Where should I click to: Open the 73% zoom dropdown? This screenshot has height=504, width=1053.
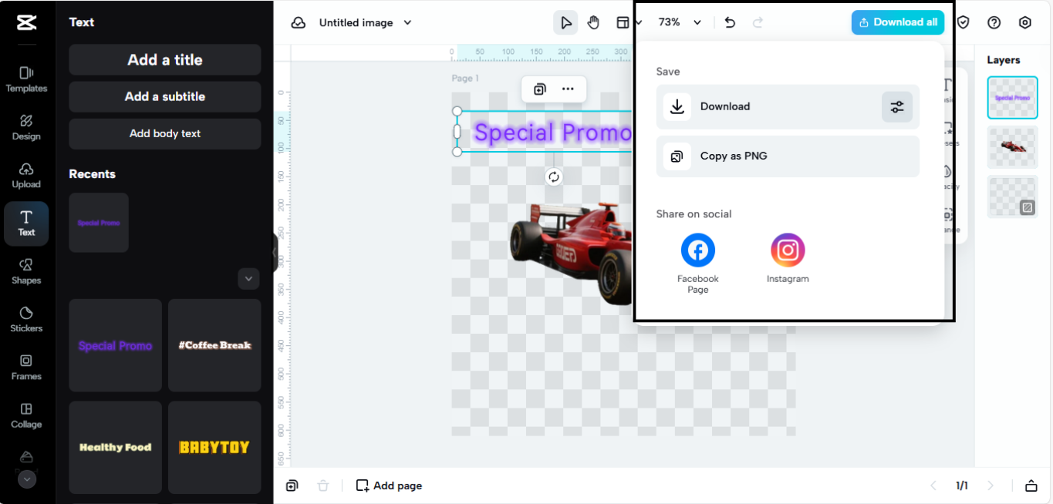tap(680, 22)
